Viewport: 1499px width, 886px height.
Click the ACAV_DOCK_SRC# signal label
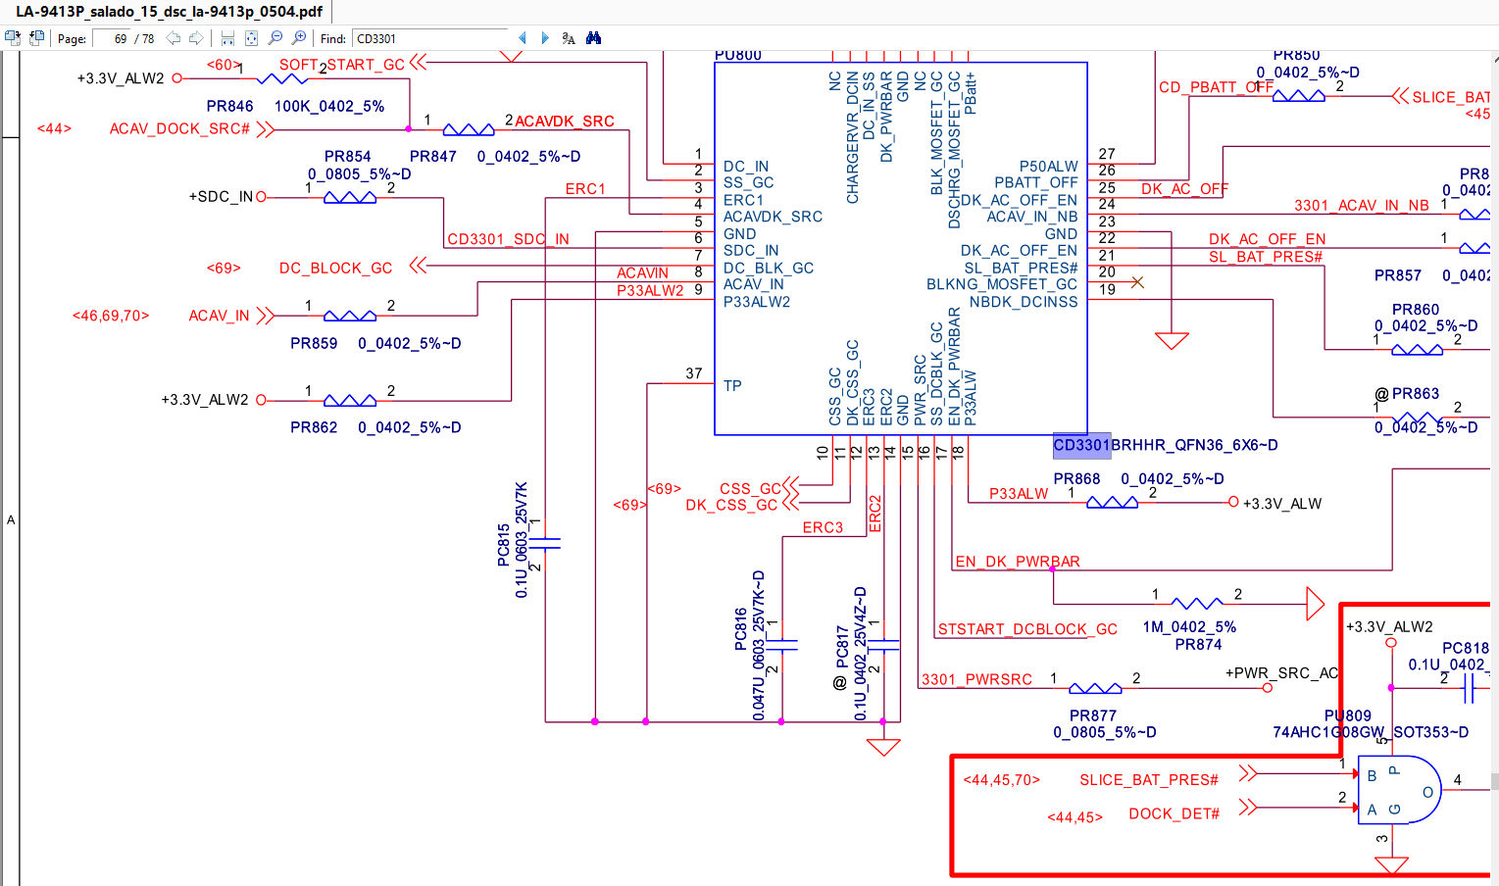pos(179,128)
